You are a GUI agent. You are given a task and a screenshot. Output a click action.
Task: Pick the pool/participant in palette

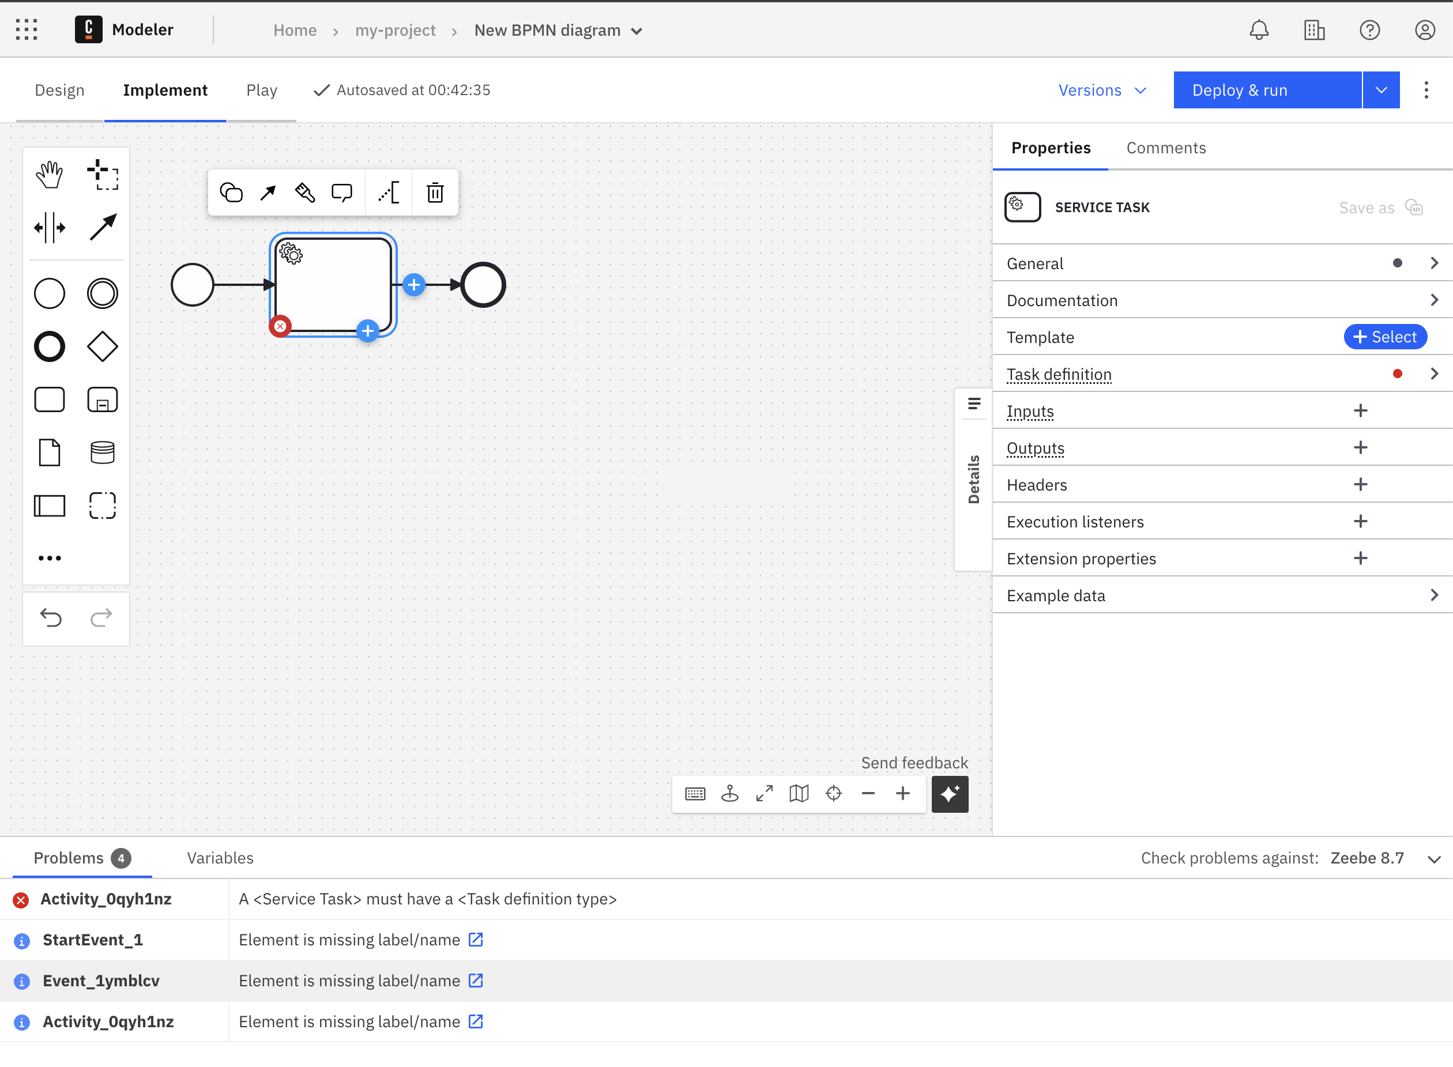(x=49, y=506)
